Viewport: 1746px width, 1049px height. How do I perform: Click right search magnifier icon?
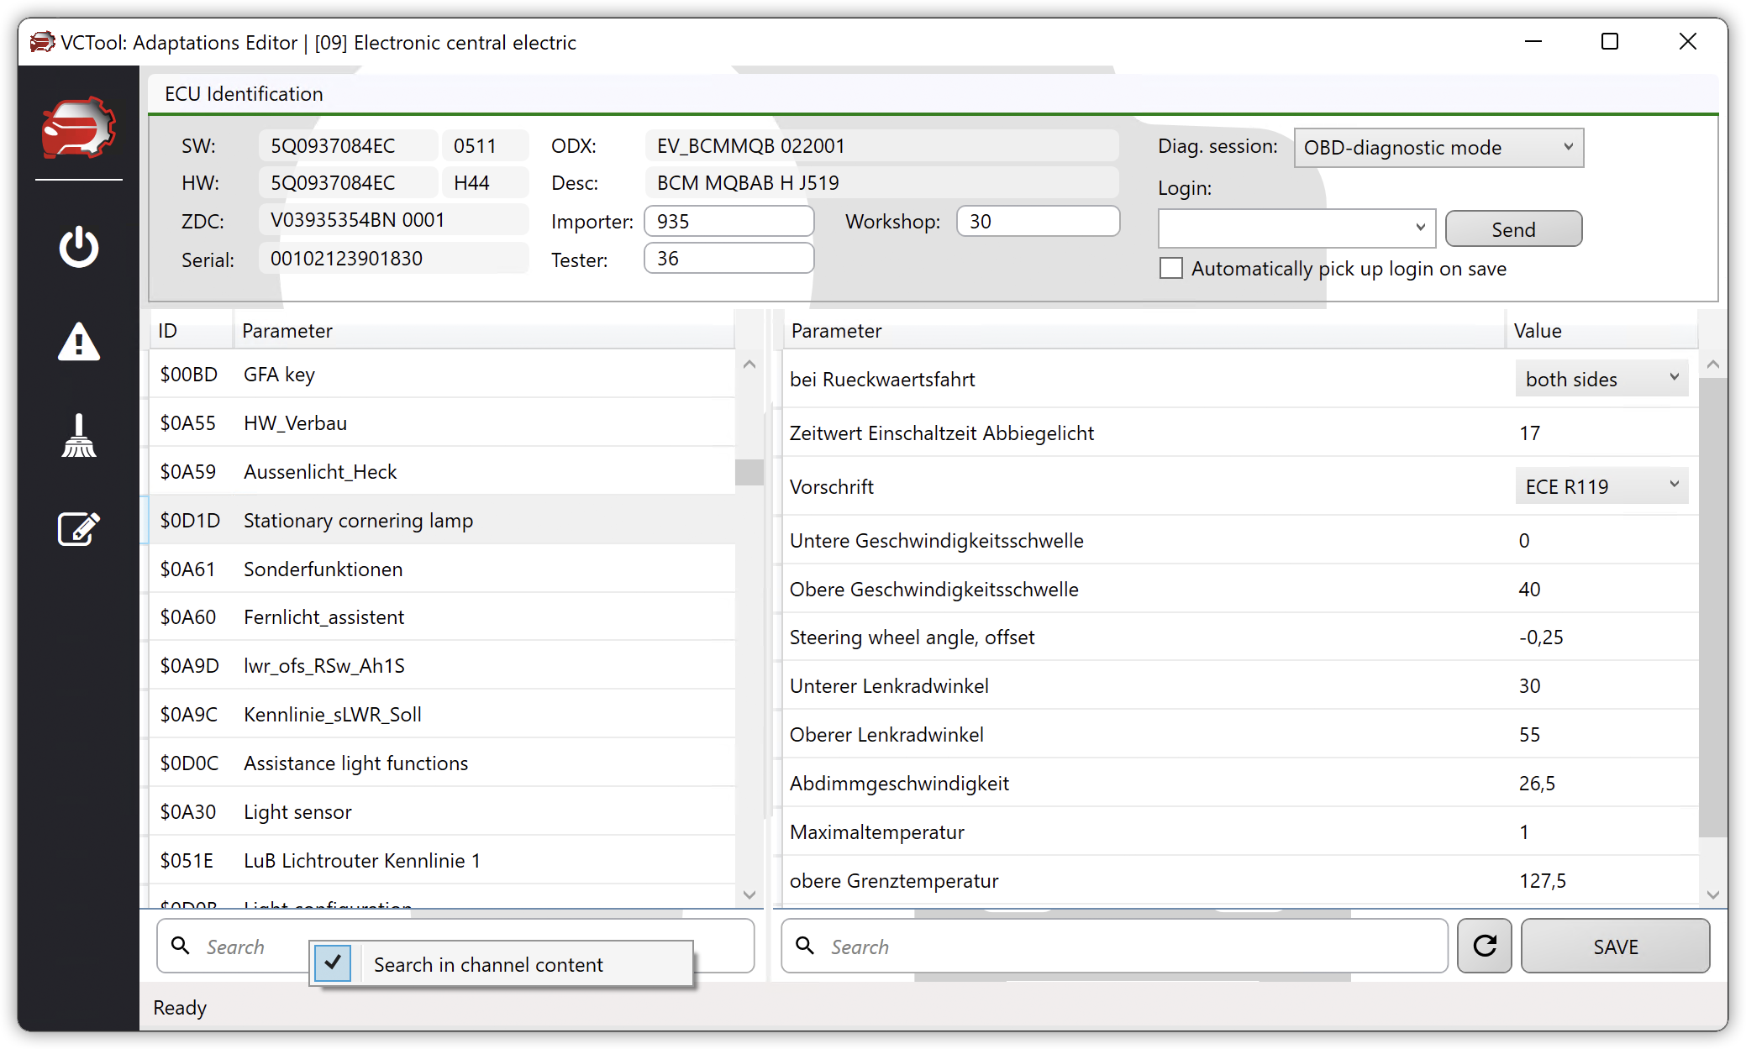tap(805, 946)
